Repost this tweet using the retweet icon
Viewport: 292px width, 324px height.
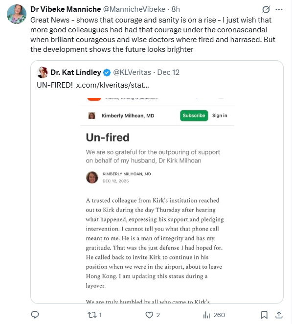pyautogui.click(x=92, y=315)
